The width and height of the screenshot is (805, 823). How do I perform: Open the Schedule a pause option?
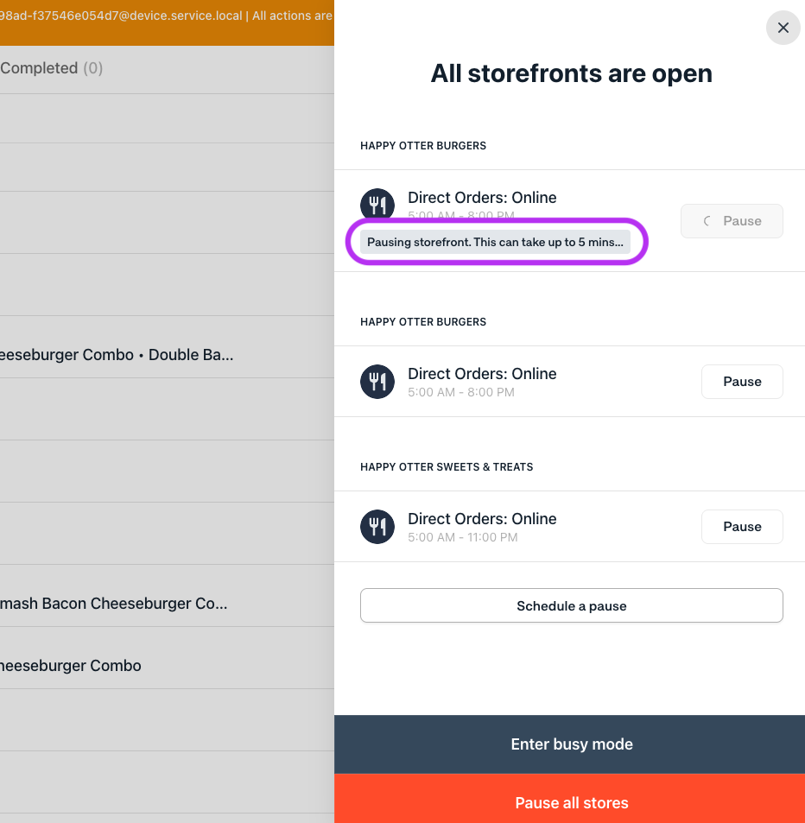click(571, 606)
